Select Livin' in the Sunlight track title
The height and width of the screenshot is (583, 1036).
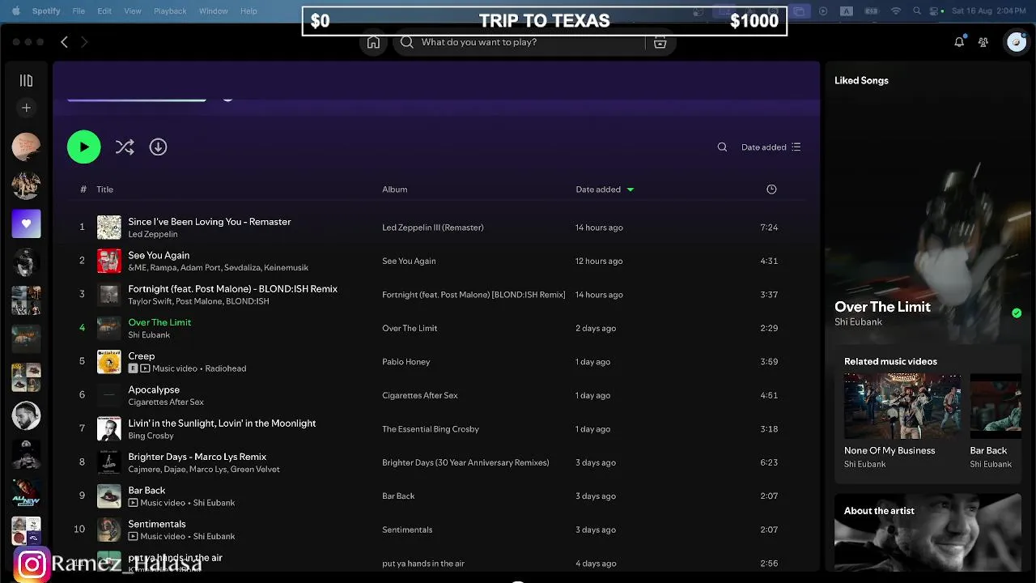coord(222,423)
